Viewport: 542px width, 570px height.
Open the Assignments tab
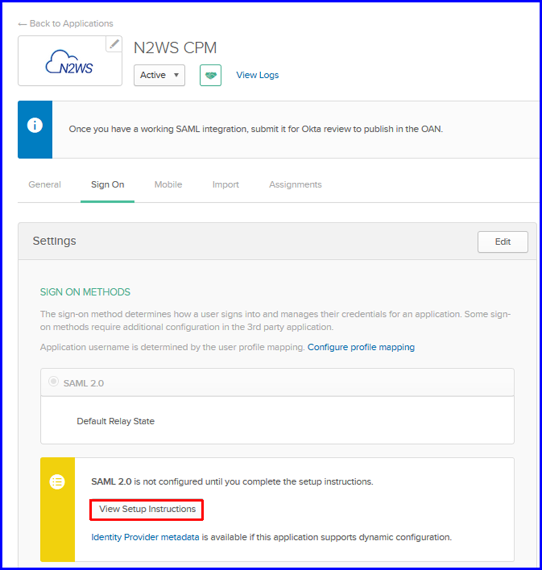(295, 184)
